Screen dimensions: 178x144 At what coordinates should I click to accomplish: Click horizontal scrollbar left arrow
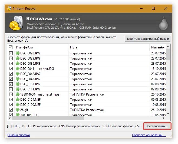(x=10, y=118)
